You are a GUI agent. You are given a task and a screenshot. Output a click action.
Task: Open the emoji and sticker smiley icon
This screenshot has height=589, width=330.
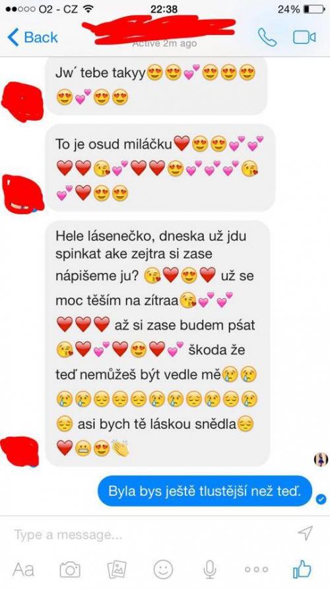[x=164, y=569]
